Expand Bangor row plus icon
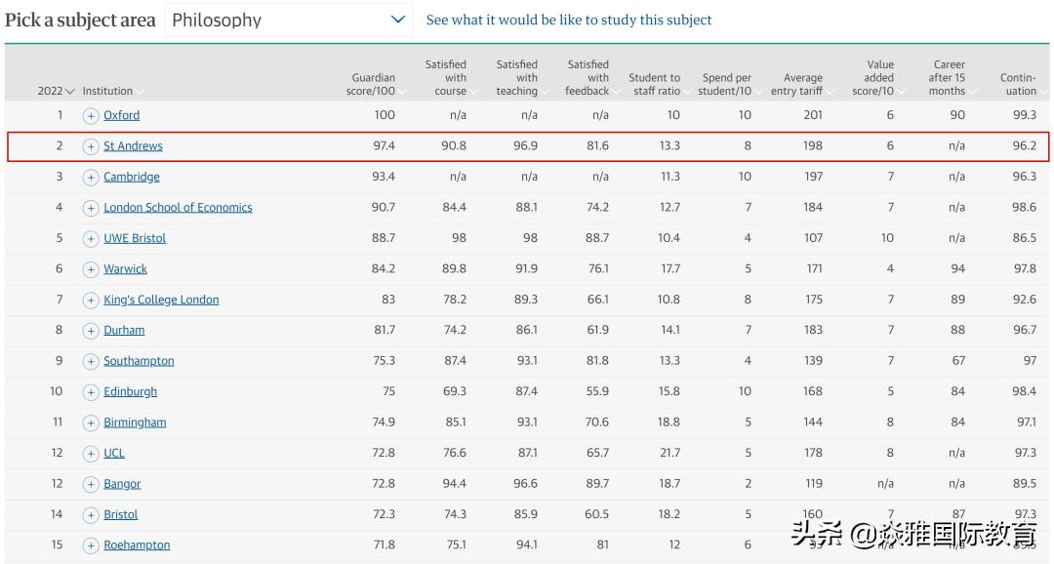Image resolution: width=1054 pixels, height=564 pixels. coord(91,484)
